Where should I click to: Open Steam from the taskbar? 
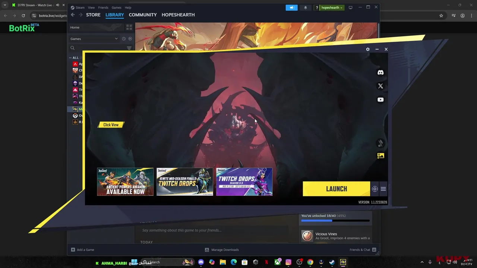point(332,262)
